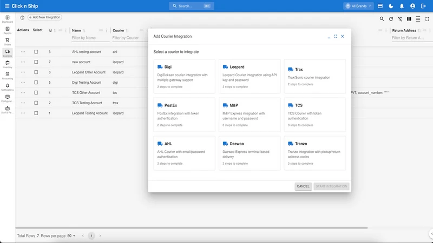Open Accounting in the sidebar
Image resolution: width=433 pixels, height=243 pixels.
click(x=8, y=76)
